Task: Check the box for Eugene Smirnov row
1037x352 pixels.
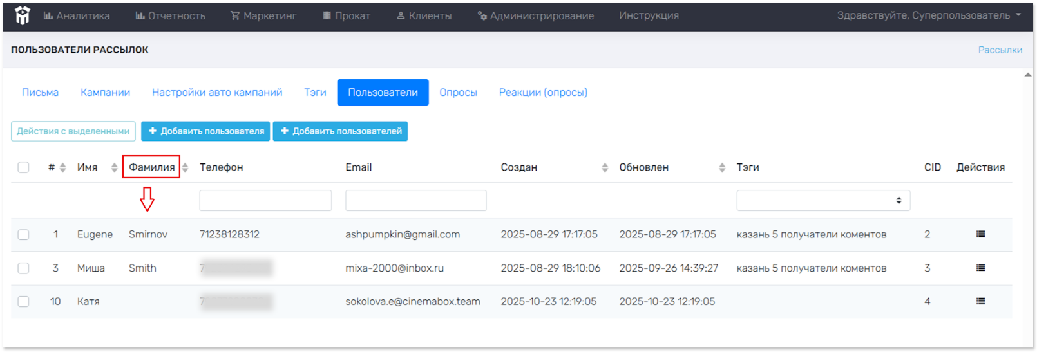Action: [x=24, y=234]
